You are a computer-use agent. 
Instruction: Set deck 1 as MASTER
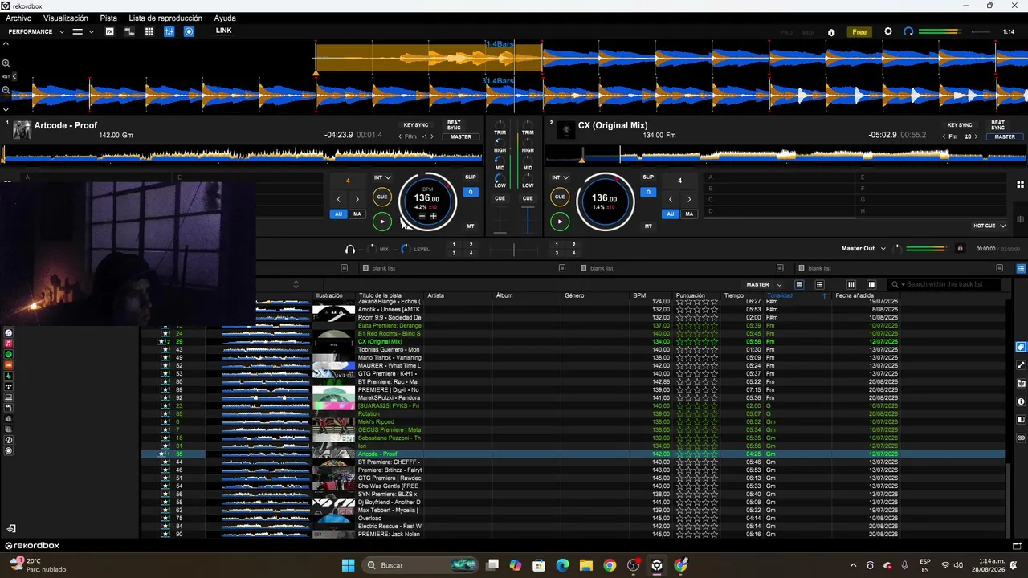(x=461, y=136)
